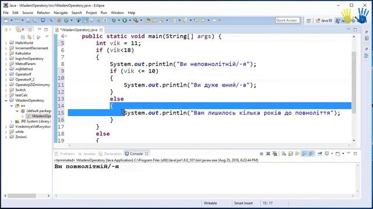Expand the Kalkulator project node
The image size is (373, 209).
(x=6, y=53)
